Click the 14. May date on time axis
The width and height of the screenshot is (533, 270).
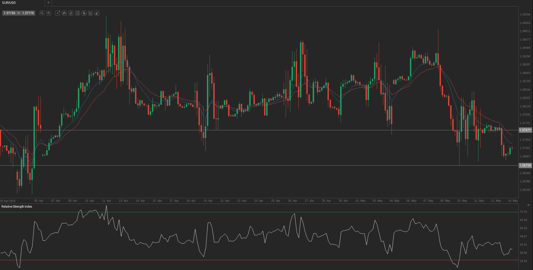click(513, 201)
